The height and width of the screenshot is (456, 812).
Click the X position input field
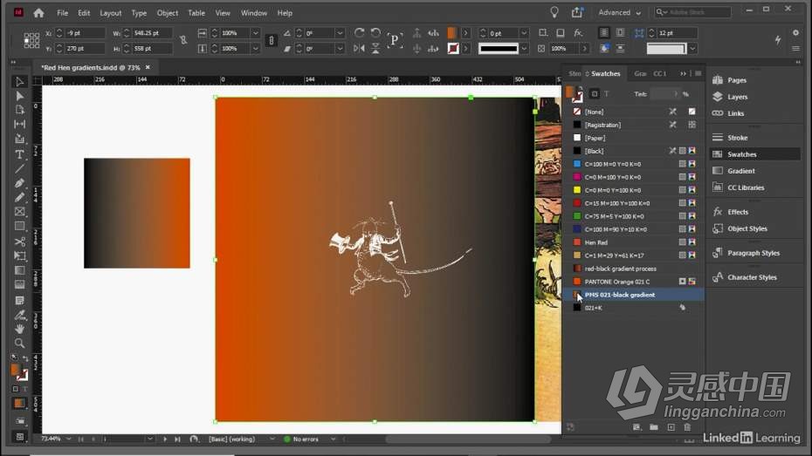pyautogui.click(x=86, y=32)
